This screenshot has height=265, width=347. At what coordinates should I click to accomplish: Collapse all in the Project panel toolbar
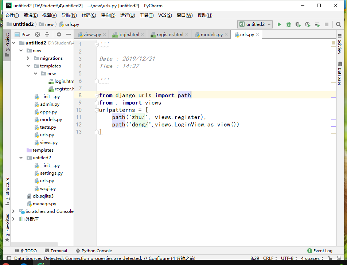47,34
